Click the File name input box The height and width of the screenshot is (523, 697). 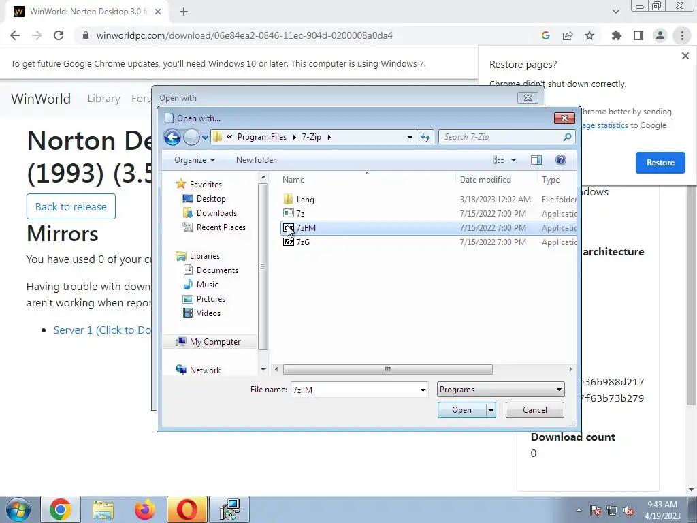click(354, 390)
